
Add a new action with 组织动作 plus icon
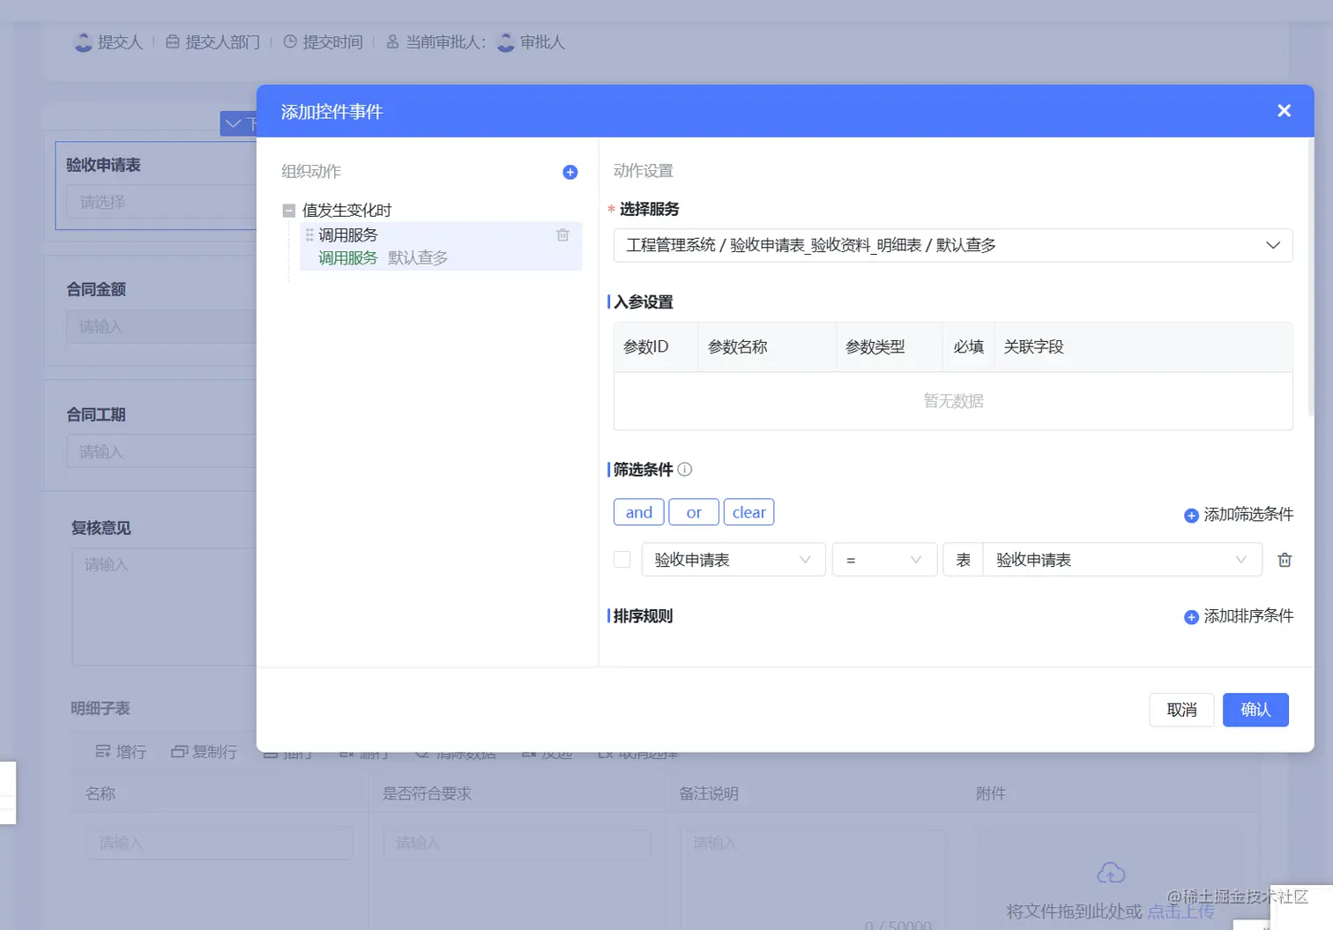pyautogui.click(x=570, y=172)
